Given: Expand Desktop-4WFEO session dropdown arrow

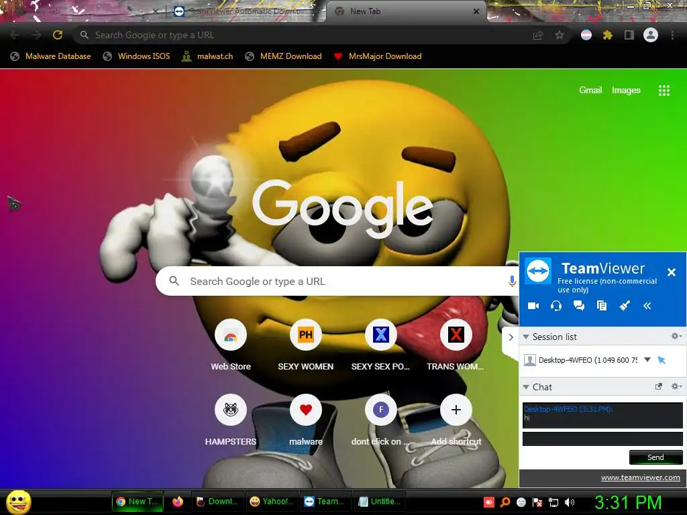Looking at the screenshot, I should (647, 359).
